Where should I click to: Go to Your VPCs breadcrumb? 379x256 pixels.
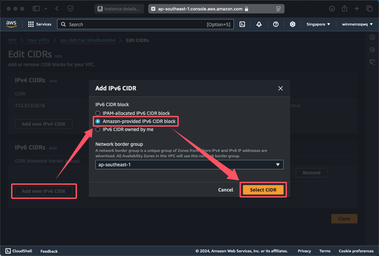click(38, 40)
